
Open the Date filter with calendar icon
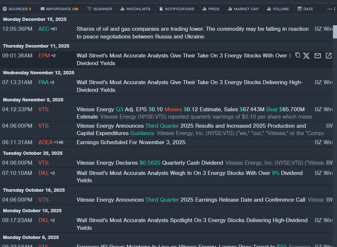pyautogui.click(x=305, y=9)
